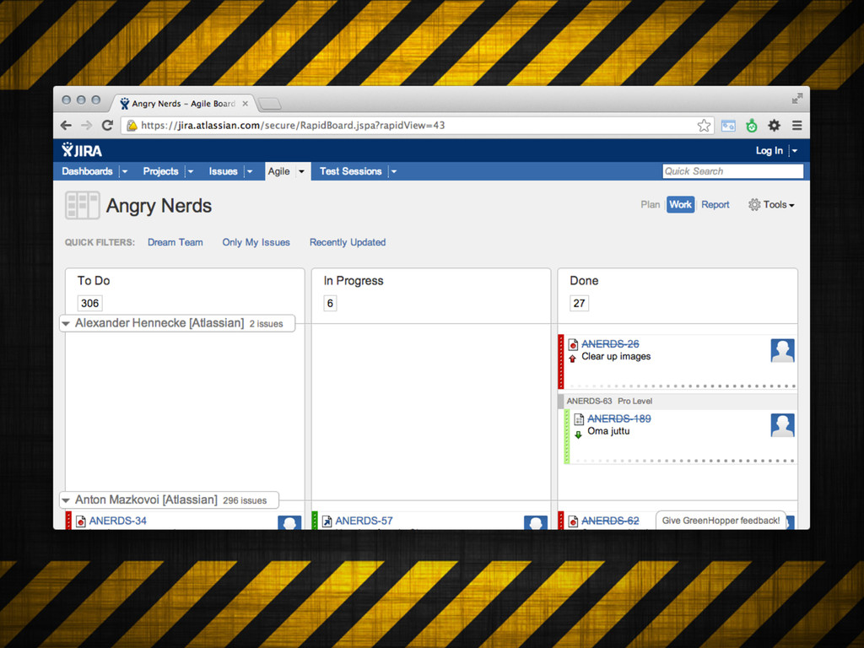Open the Test Sessions menu
The width and height of the screenshot is (864, 648).
(x=350, y=171)
